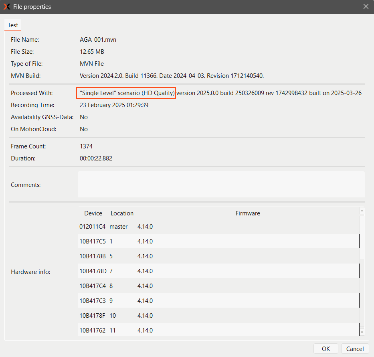374x357 pixels.
Task: Pick the 10B4178B device cell
Action: (93, 256)
